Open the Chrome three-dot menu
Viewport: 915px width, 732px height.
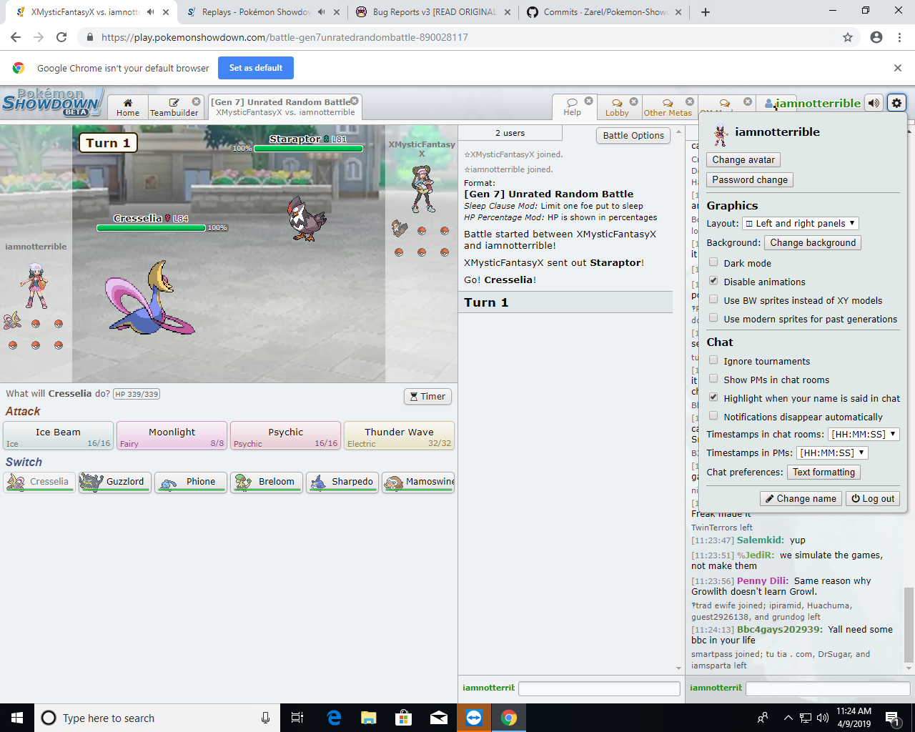(x=899, y=37)
